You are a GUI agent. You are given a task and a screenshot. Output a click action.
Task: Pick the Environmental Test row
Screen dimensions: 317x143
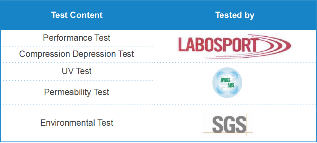77,123
